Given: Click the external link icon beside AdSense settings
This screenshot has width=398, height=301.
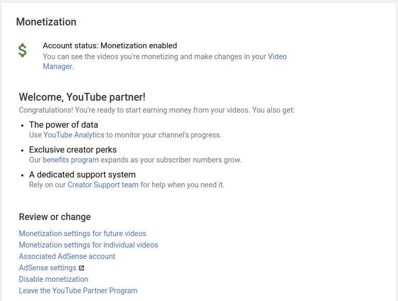Looking at the screenshot, I should [x=81, y=268].
